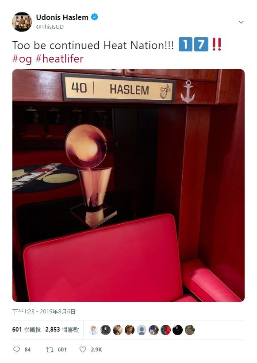Click the reply speech bubble icon
The image size is (257, 363).
coord(17,349)
